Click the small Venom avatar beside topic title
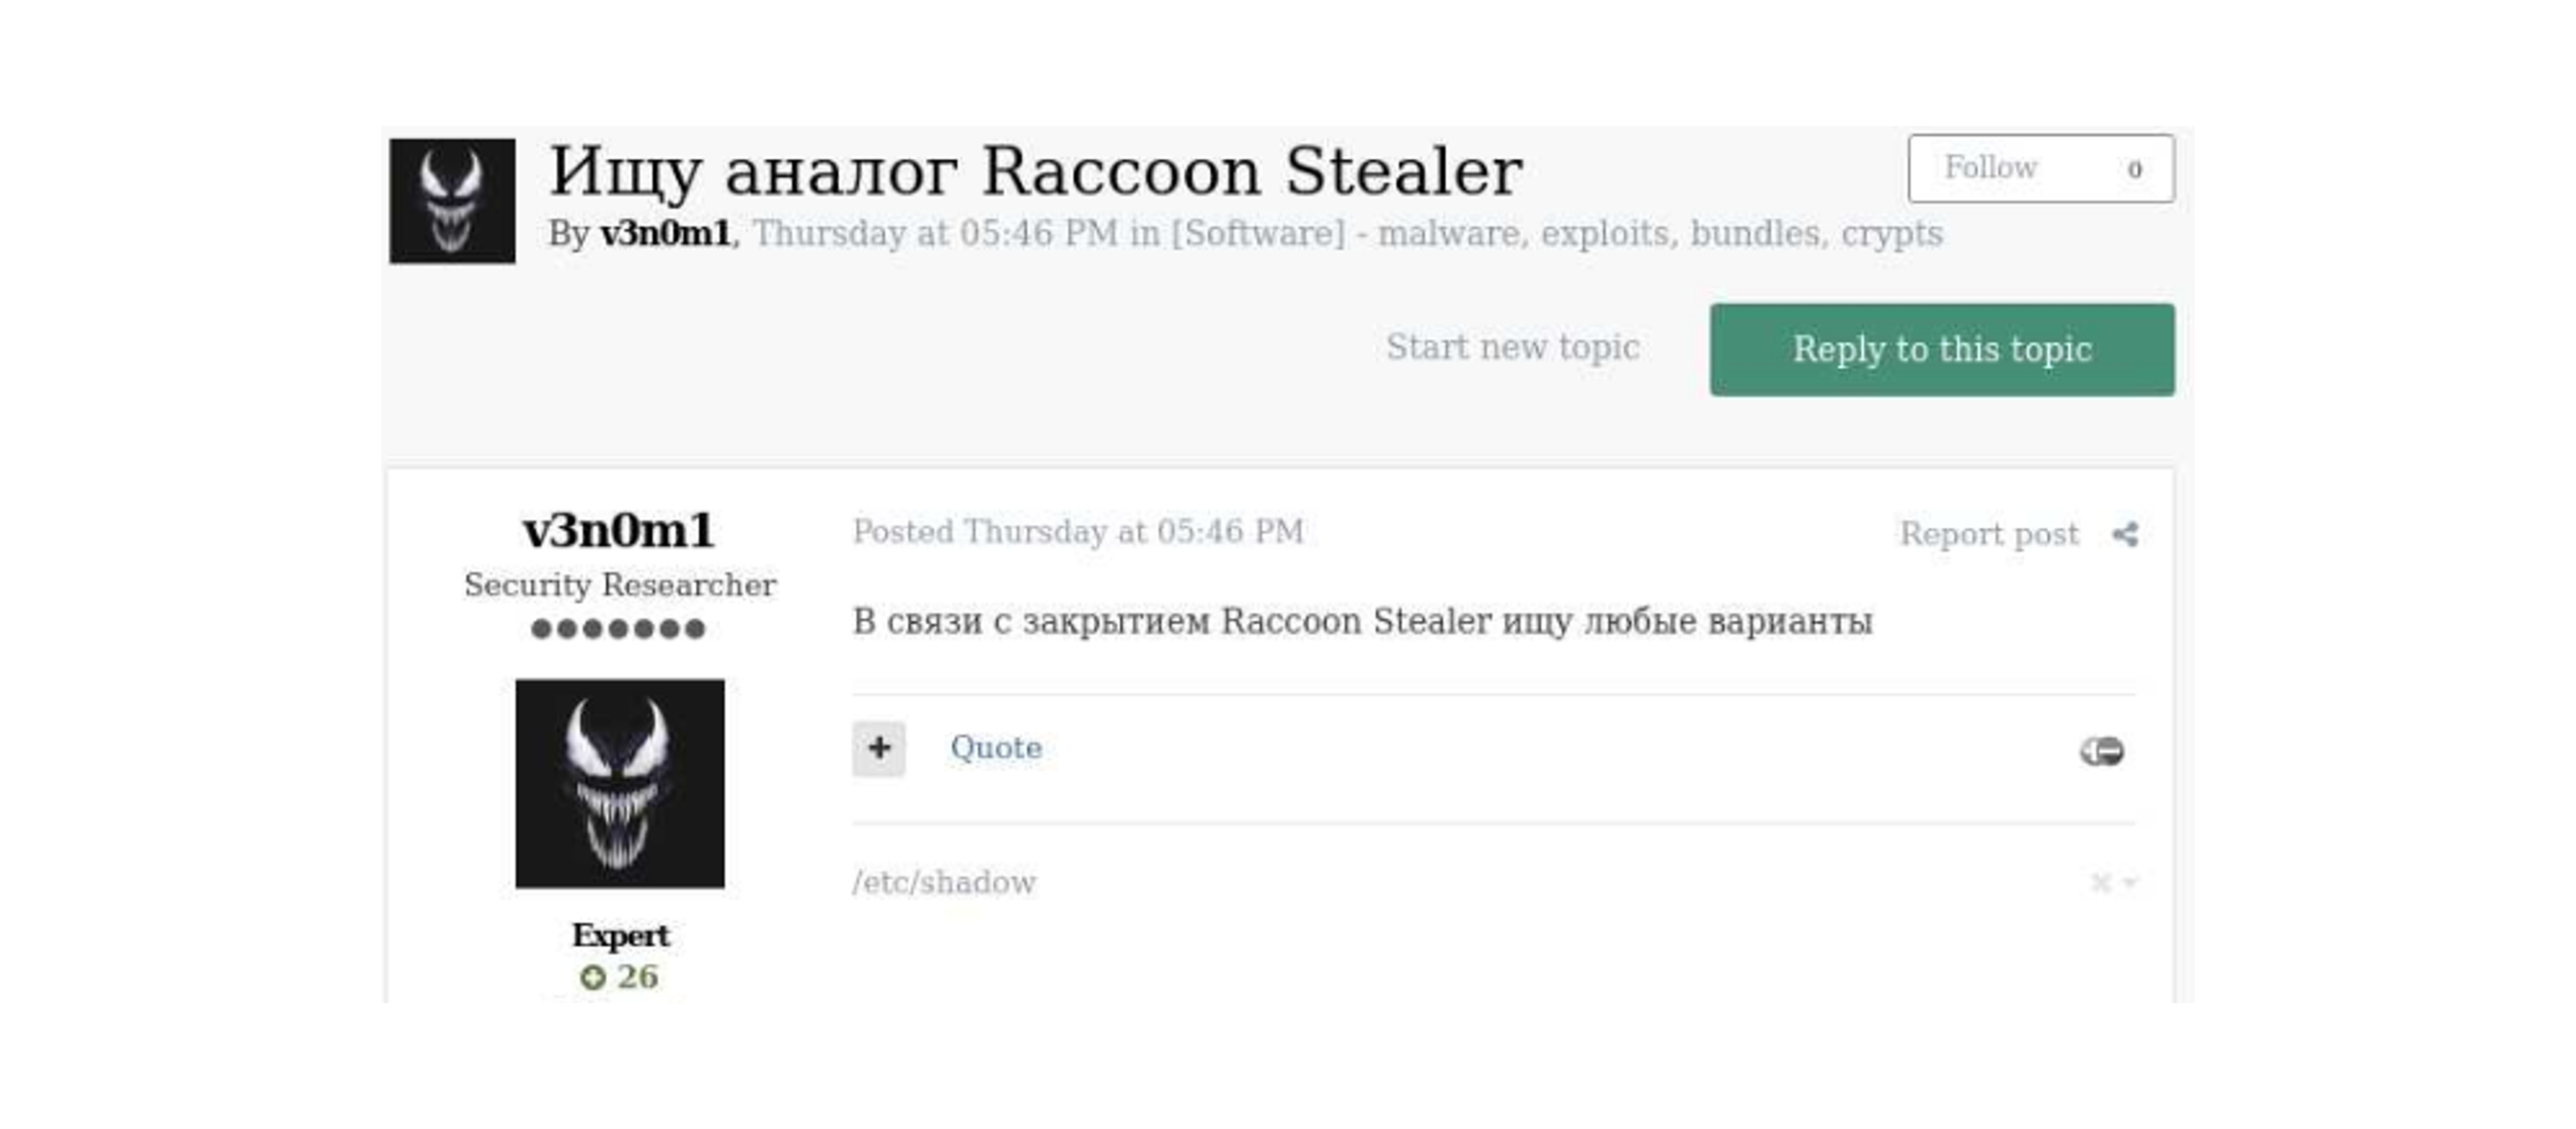2576x1129 pixels. click(452, 200)
